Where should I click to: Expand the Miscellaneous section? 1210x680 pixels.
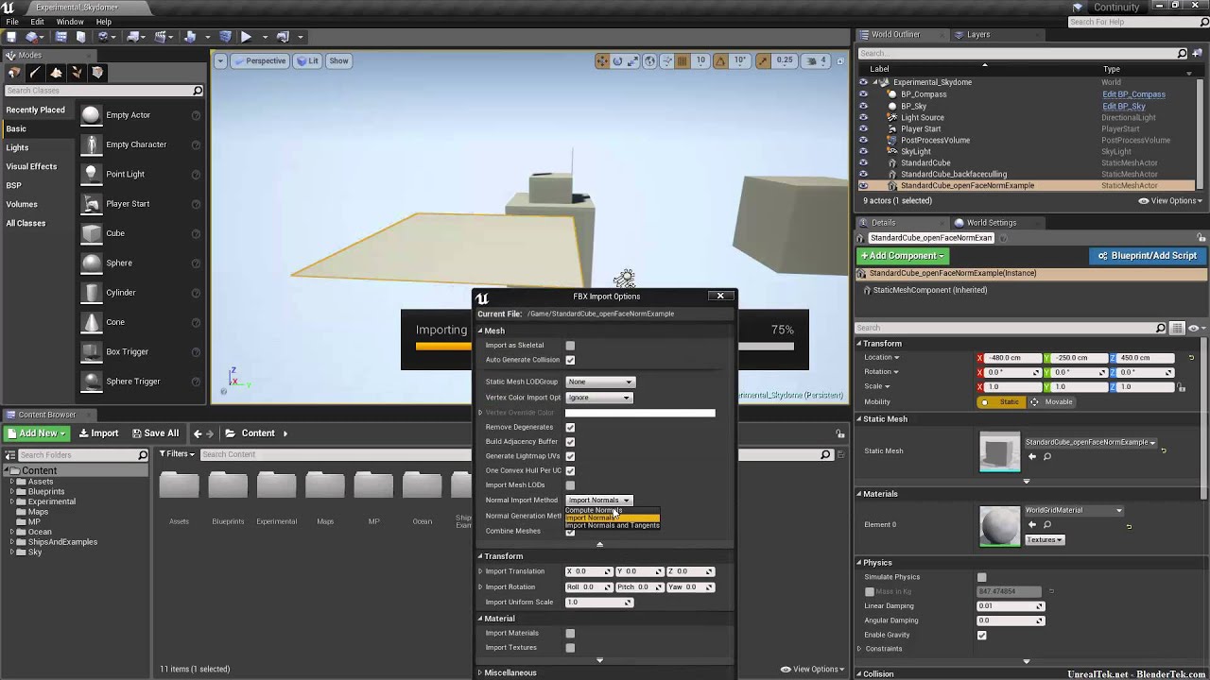click(x=480, y=672)
